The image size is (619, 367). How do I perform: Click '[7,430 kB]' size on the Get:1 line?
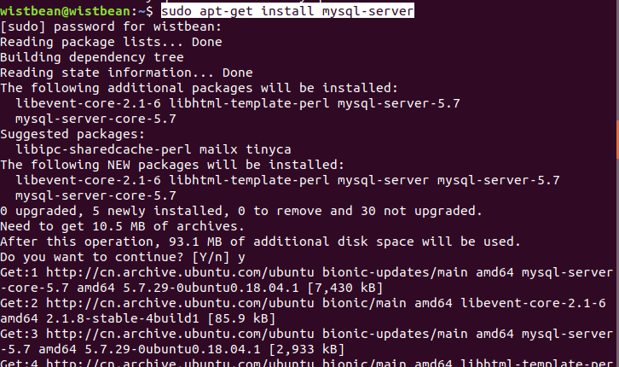(x=345, y=288)
